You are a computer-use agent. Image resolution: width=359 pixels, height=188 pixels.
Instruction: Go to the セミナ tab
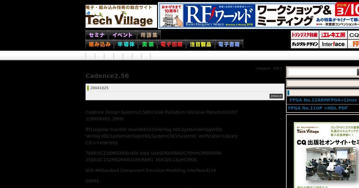(97, 35)
